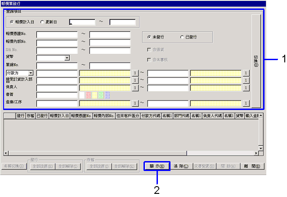Pick the yellow bookmark color swatch
This screenshot has height=197, width=287.
(x=94, y=95)
